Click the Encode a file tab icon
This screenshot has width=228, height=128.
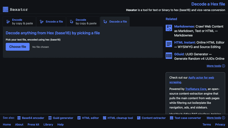[42, 22]
